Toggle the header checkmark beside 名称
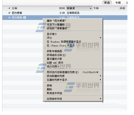 pos(9,8)
